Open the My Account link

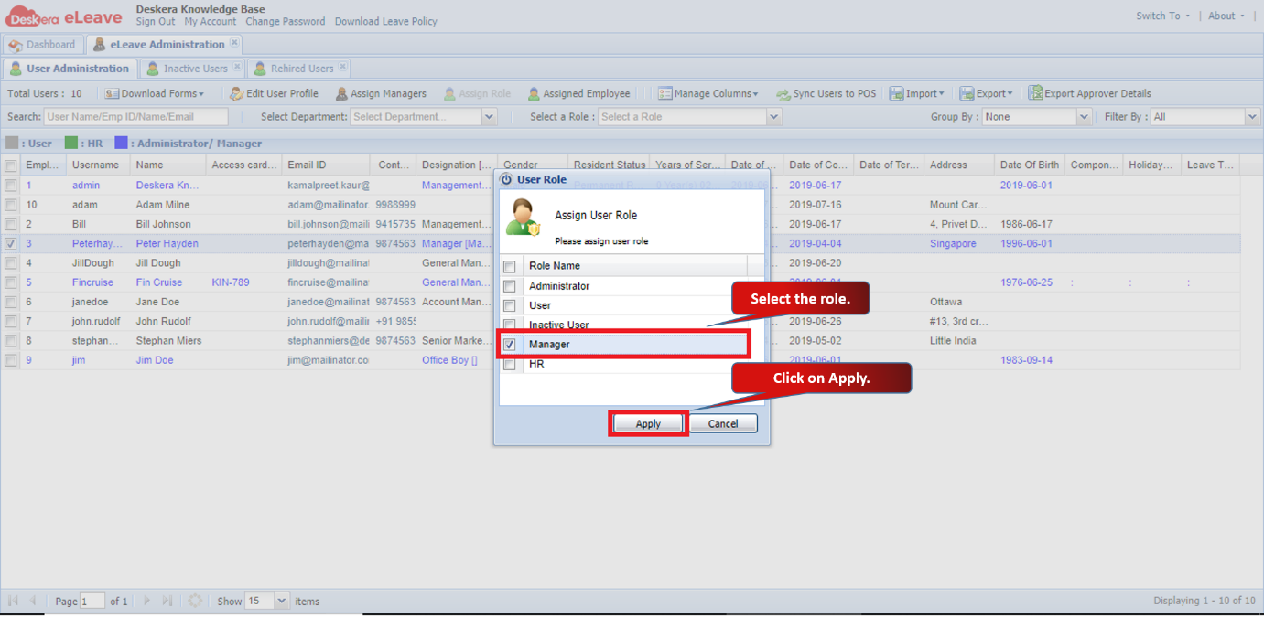point(210,21)
